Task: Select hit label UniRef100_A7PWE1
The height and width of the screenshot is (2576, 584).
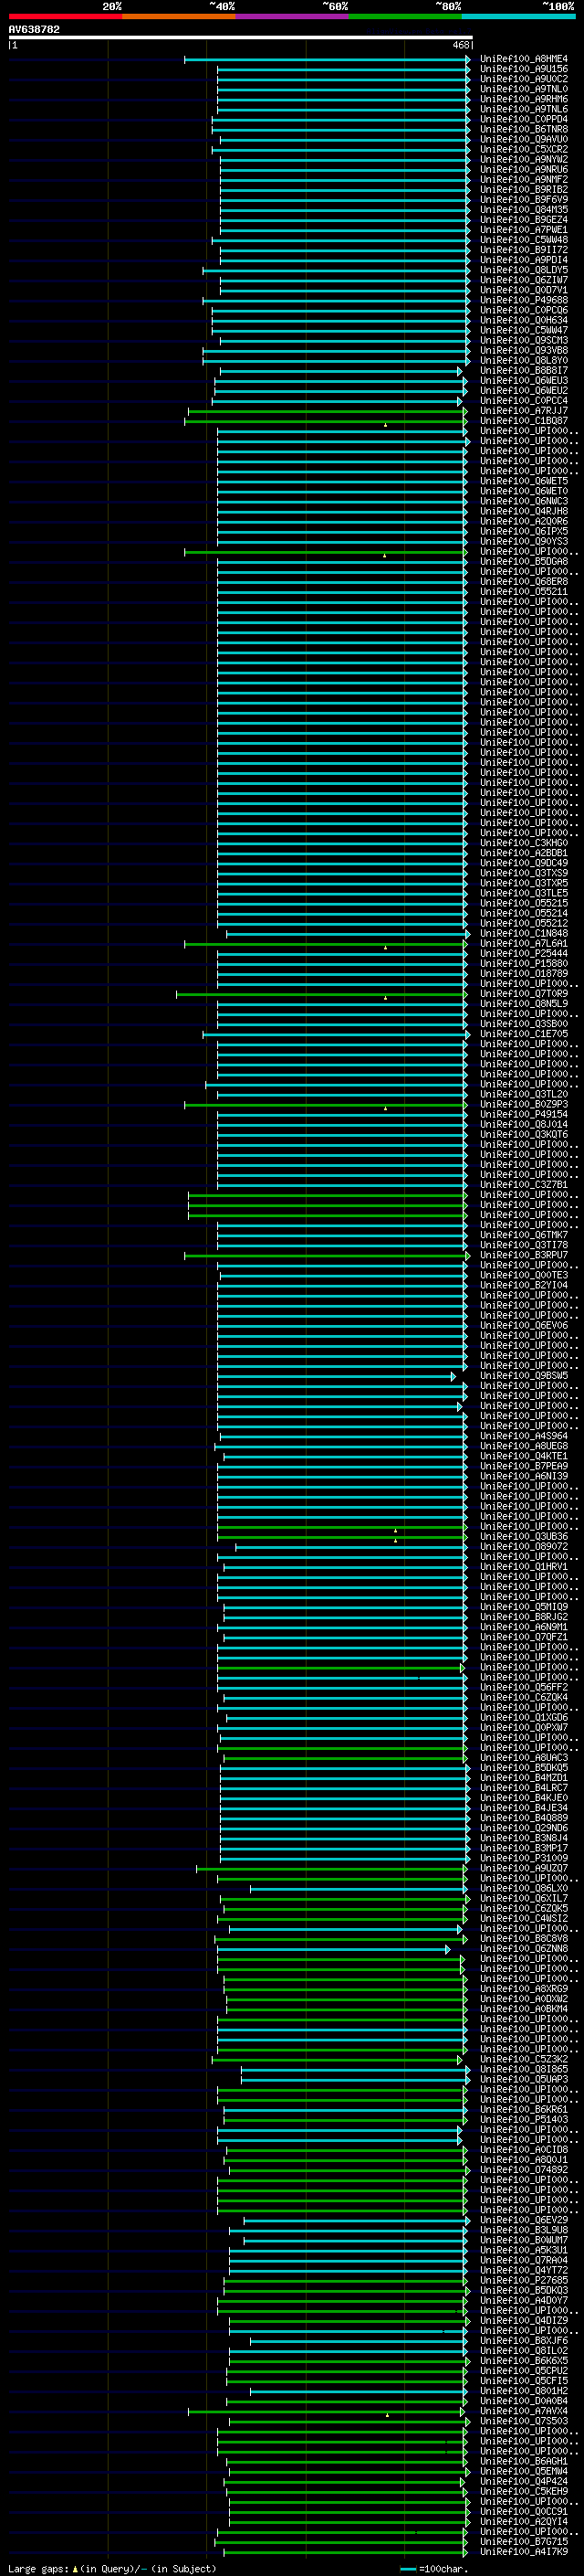Action: (523, 230)
